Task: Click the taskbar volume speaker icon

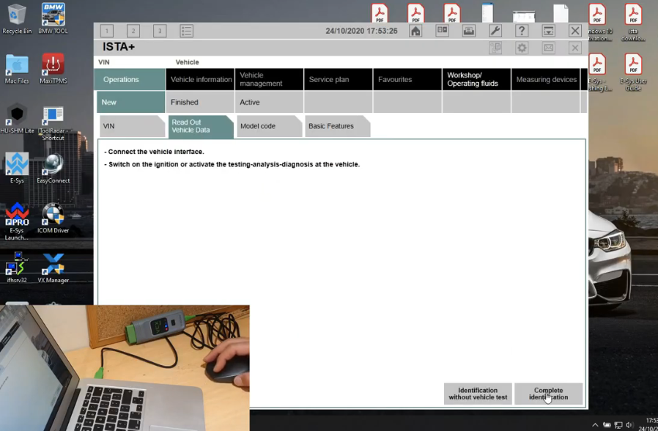Action: coord(629,424)
